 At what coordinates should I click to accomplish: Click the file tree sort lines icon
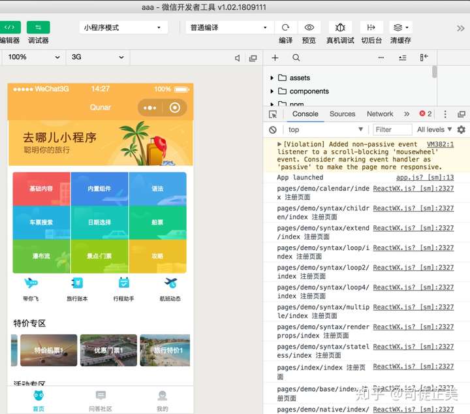pyautogui.click(x=403, y=58)
